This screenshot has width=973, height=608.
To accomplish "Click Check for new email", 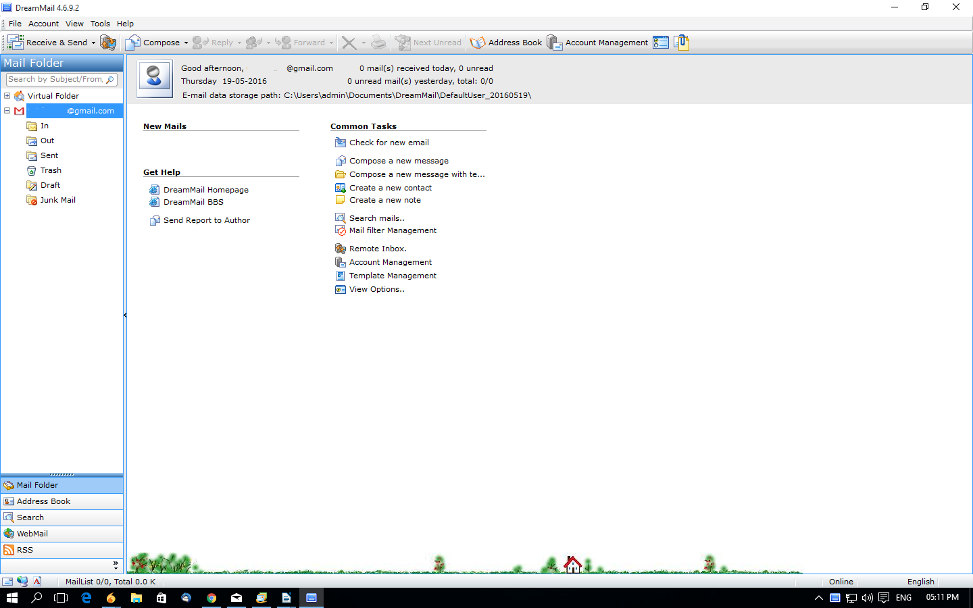I will 389,143.
